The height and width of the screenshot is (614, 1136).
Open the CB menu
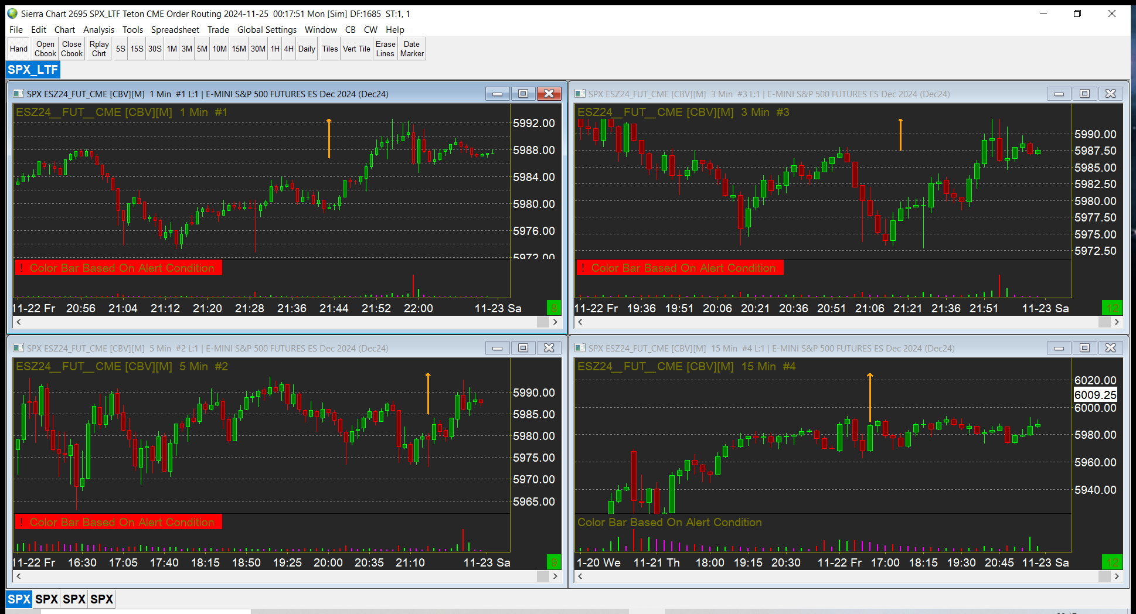351,30
